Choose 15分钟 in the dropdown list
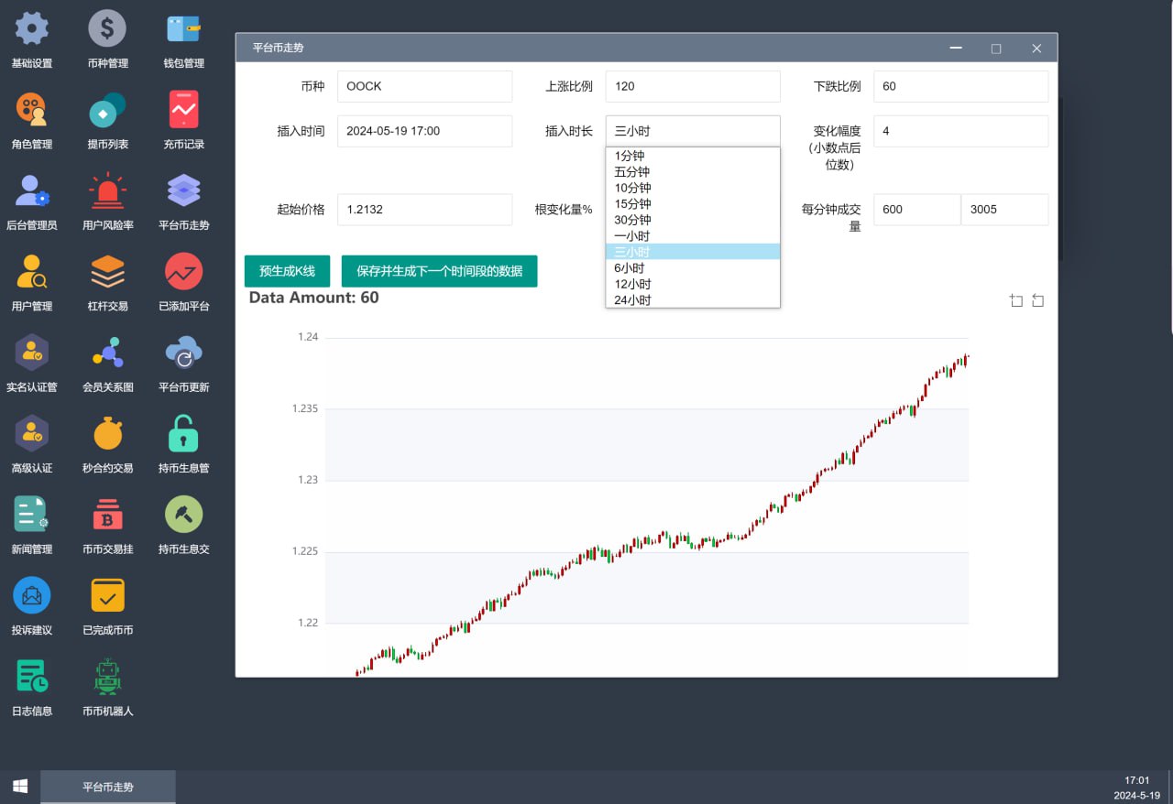This screenshot has width=1173, height=804. click(x=693, y=203)
